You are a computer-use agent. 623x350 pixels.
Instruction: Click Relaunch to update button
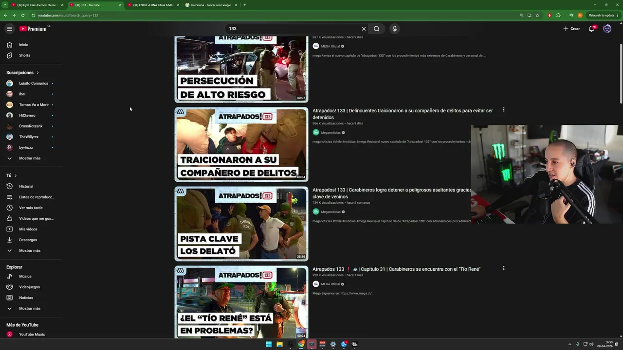point(602,15)
